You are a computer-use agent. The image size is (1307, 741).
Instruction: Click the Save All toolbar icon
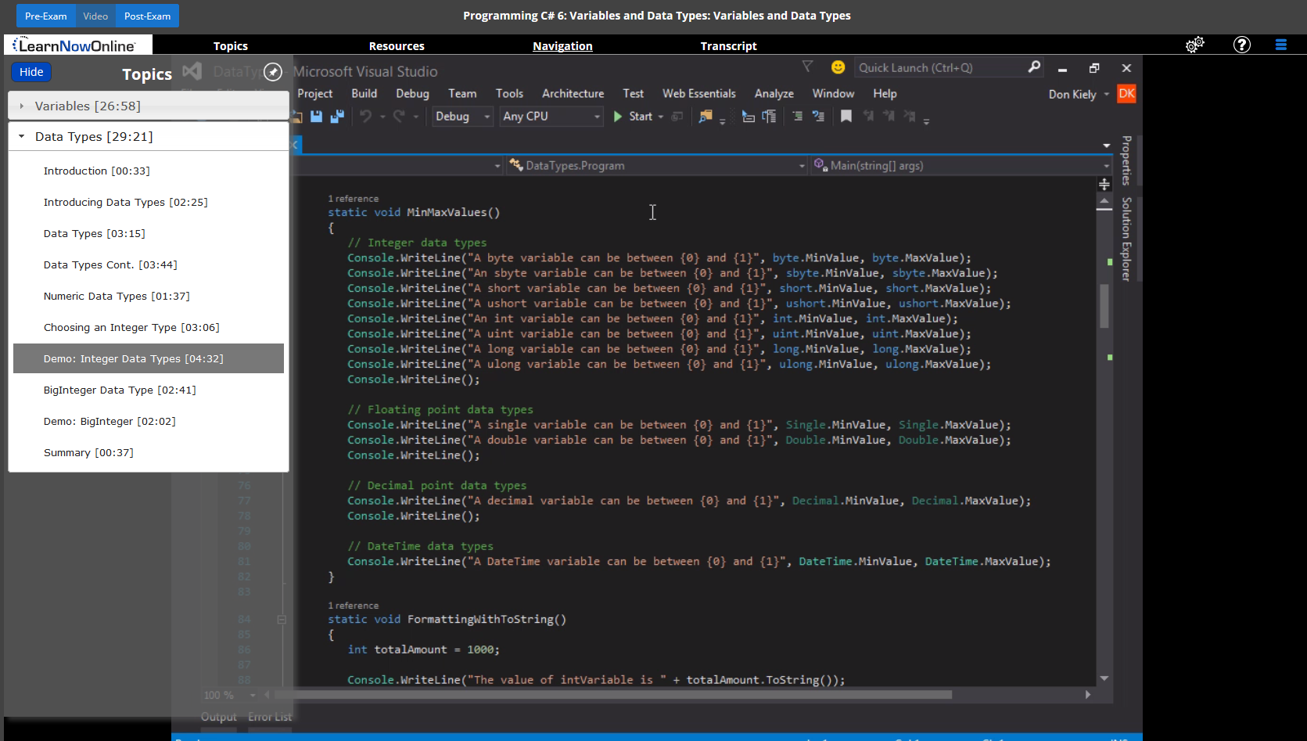337,117
